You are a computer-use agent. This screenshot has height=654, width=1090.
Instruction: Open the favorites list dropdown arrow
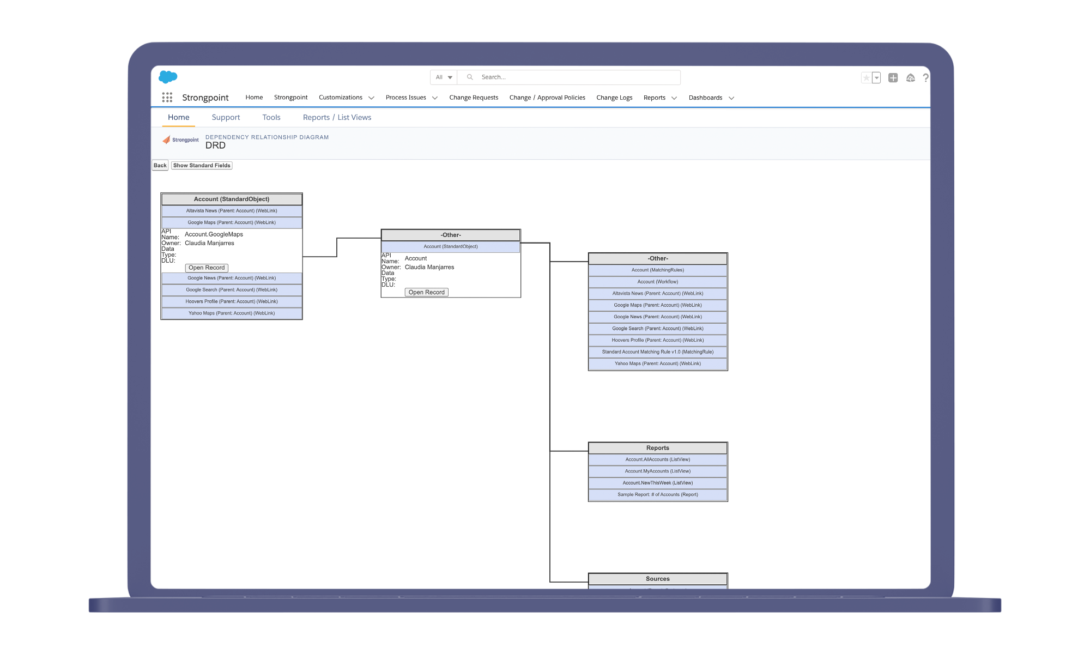pos(876,78)
